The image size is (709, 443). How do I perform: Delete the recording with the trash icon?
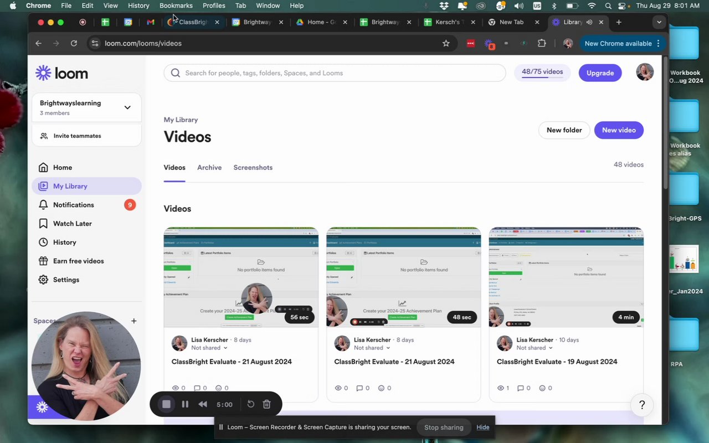pos(266,404)
